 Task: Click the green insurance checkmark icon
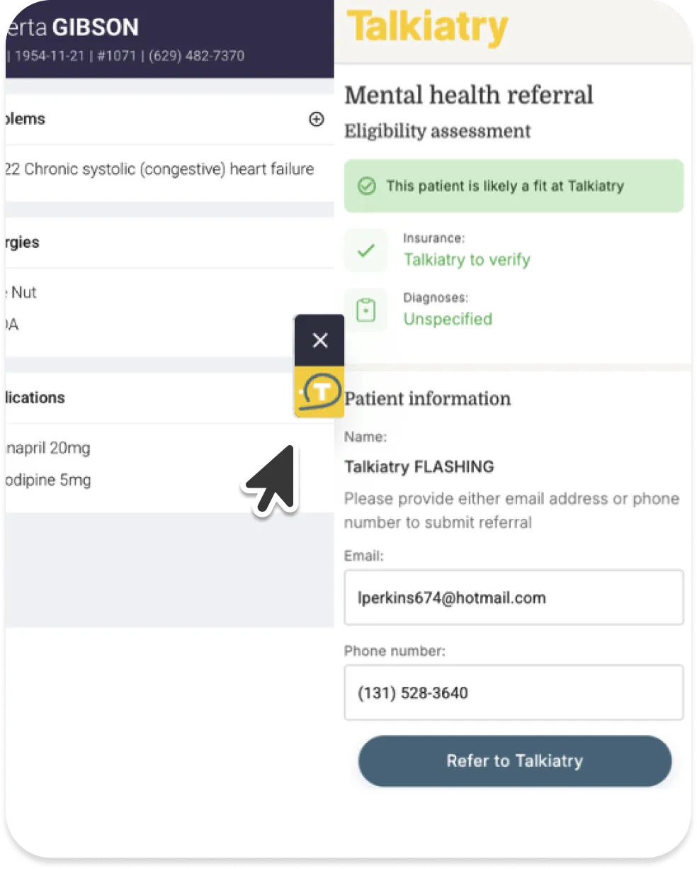[365, 250]
